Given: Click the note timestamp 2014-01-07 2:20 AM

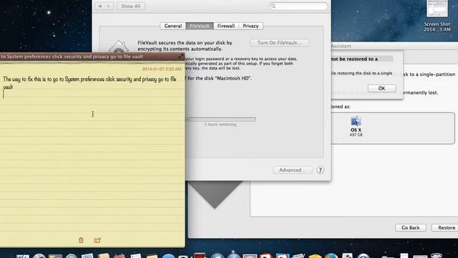Looking at the screenshot, I should pos(162,69).
